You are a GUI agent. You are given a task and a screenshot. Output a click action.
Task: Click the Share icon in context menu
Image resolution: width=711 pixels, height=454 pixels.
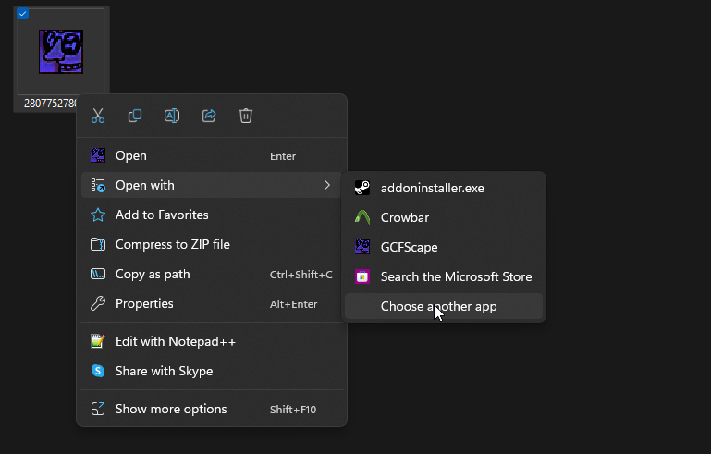pos(209,116)
